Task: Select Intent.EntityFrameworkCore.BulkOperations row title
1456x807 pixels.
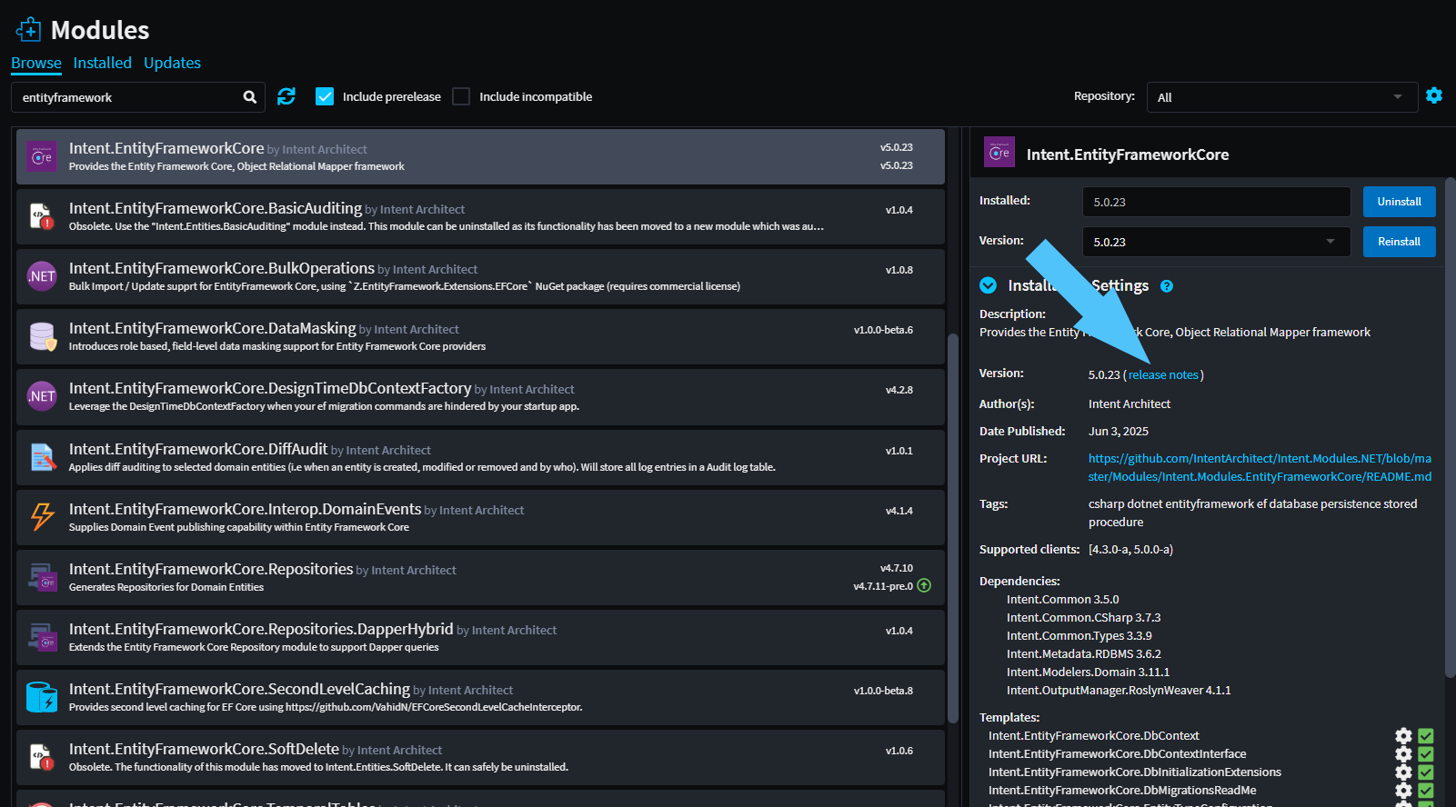Action: click(x=222, y=268)
